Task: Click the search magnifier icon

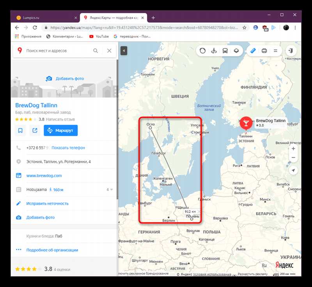Action: pyautogui.click(x=96, y=51)
